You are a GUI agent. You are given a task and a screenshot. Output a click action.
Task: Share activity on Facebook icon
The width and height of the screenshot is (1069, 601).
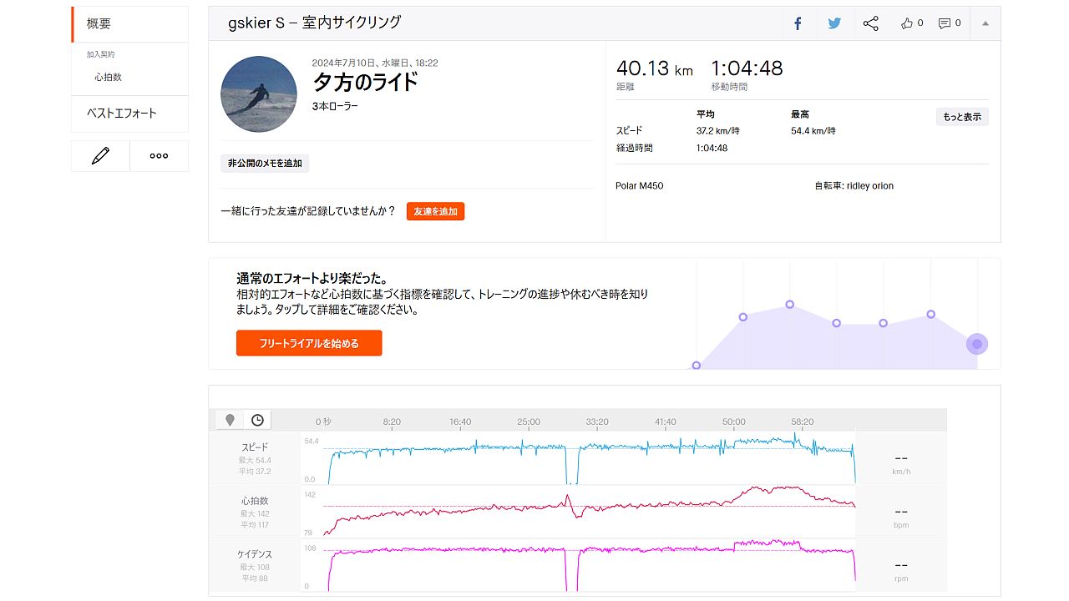[798, 24]
